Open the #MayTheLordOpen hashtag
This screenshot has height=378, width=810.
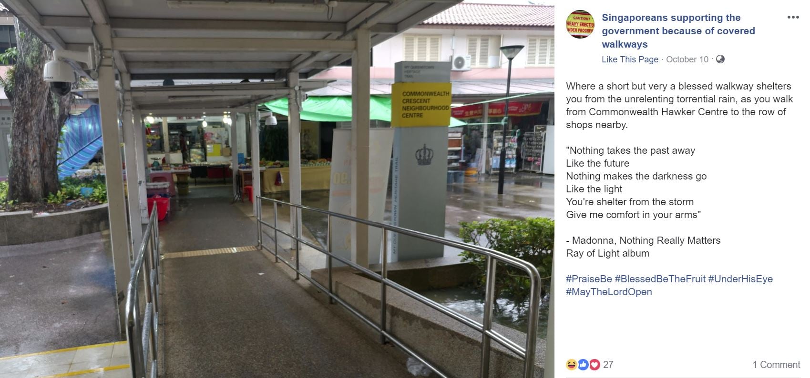click(x=609, y=292)
